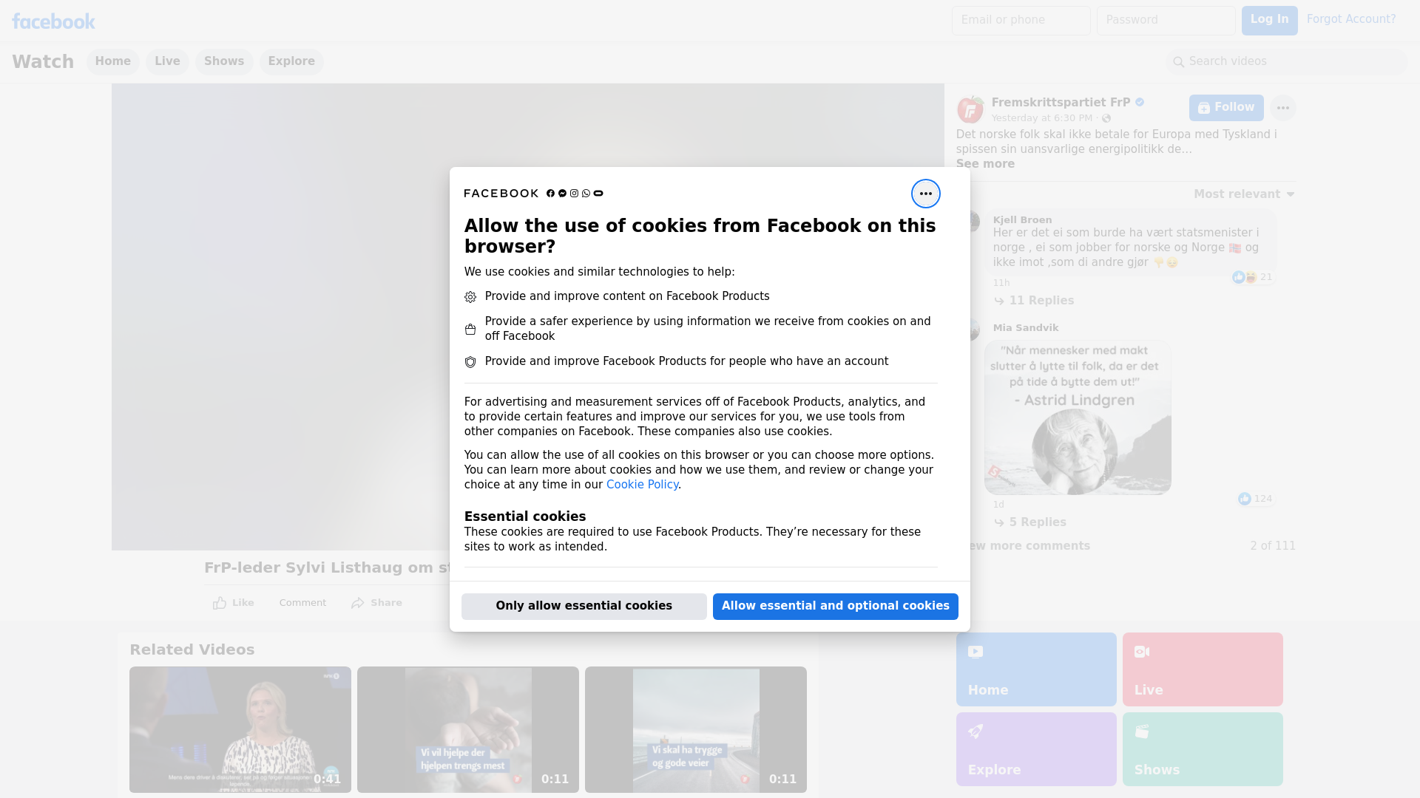Click the Comment action under the video
Screen dimensions: 1420x798
click(302, 603)
